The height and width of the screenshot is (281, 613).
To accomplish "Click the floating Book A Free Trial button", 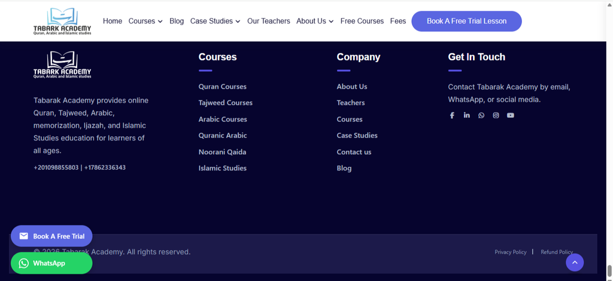I will (51, 236).
